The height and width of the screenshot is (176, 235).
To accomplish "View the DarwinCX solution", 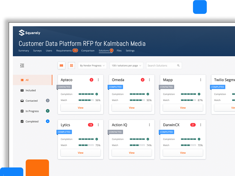I will coord(183,153).
